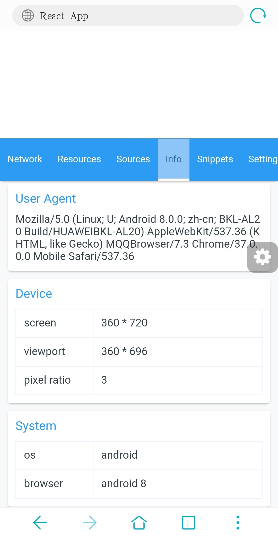Click the globe icon in the address bar
This screenshot has height=538, width=278.
[28, 15]
